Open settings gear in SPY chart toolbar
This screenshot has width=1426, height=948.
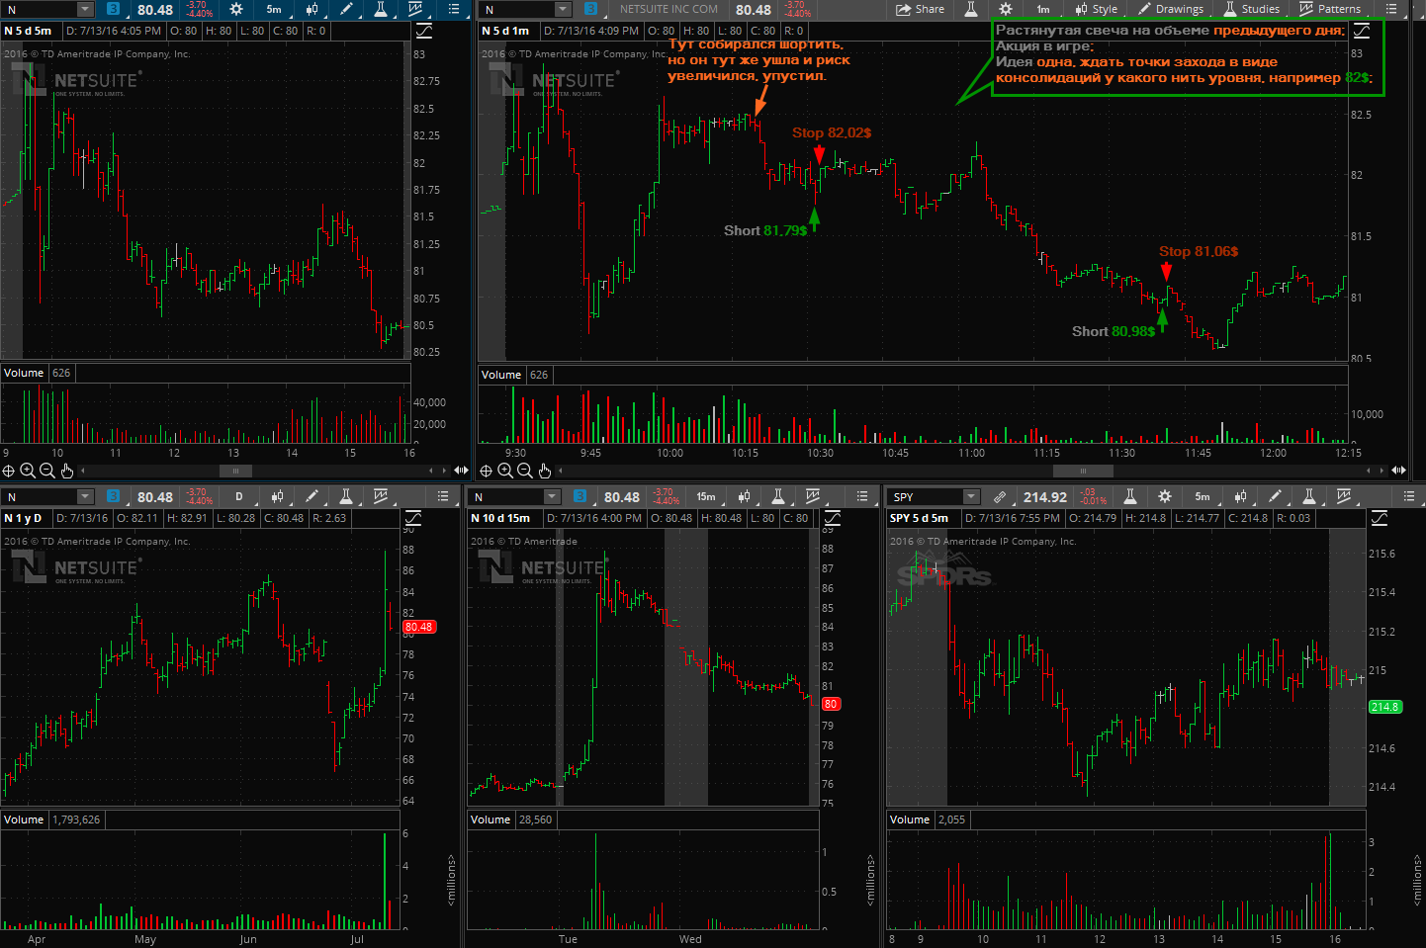[x=1165, y=496]
